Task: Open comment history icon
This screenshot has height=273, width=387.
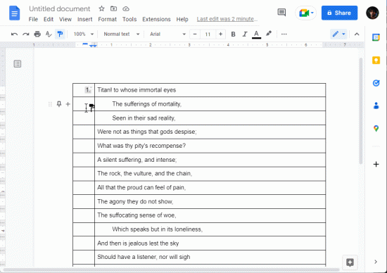Action: [281, 13]
